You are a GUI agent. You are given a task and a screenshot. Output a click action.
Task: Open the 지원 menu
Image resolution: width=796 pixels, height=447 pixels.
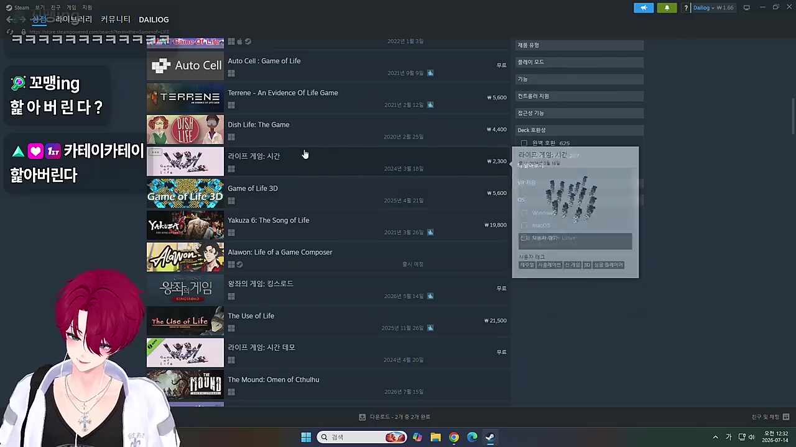coord(87,7)
